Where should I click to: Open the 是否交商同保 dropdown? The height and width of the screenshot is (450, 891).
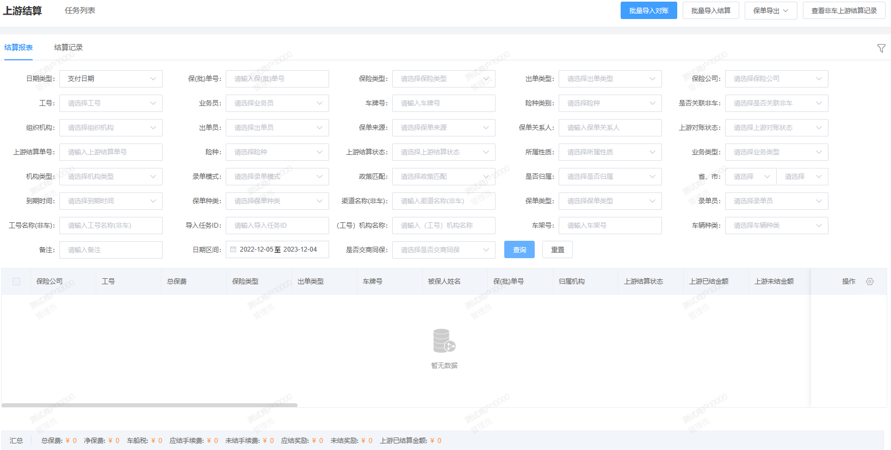pyautogui.click(x=443, y=250)
